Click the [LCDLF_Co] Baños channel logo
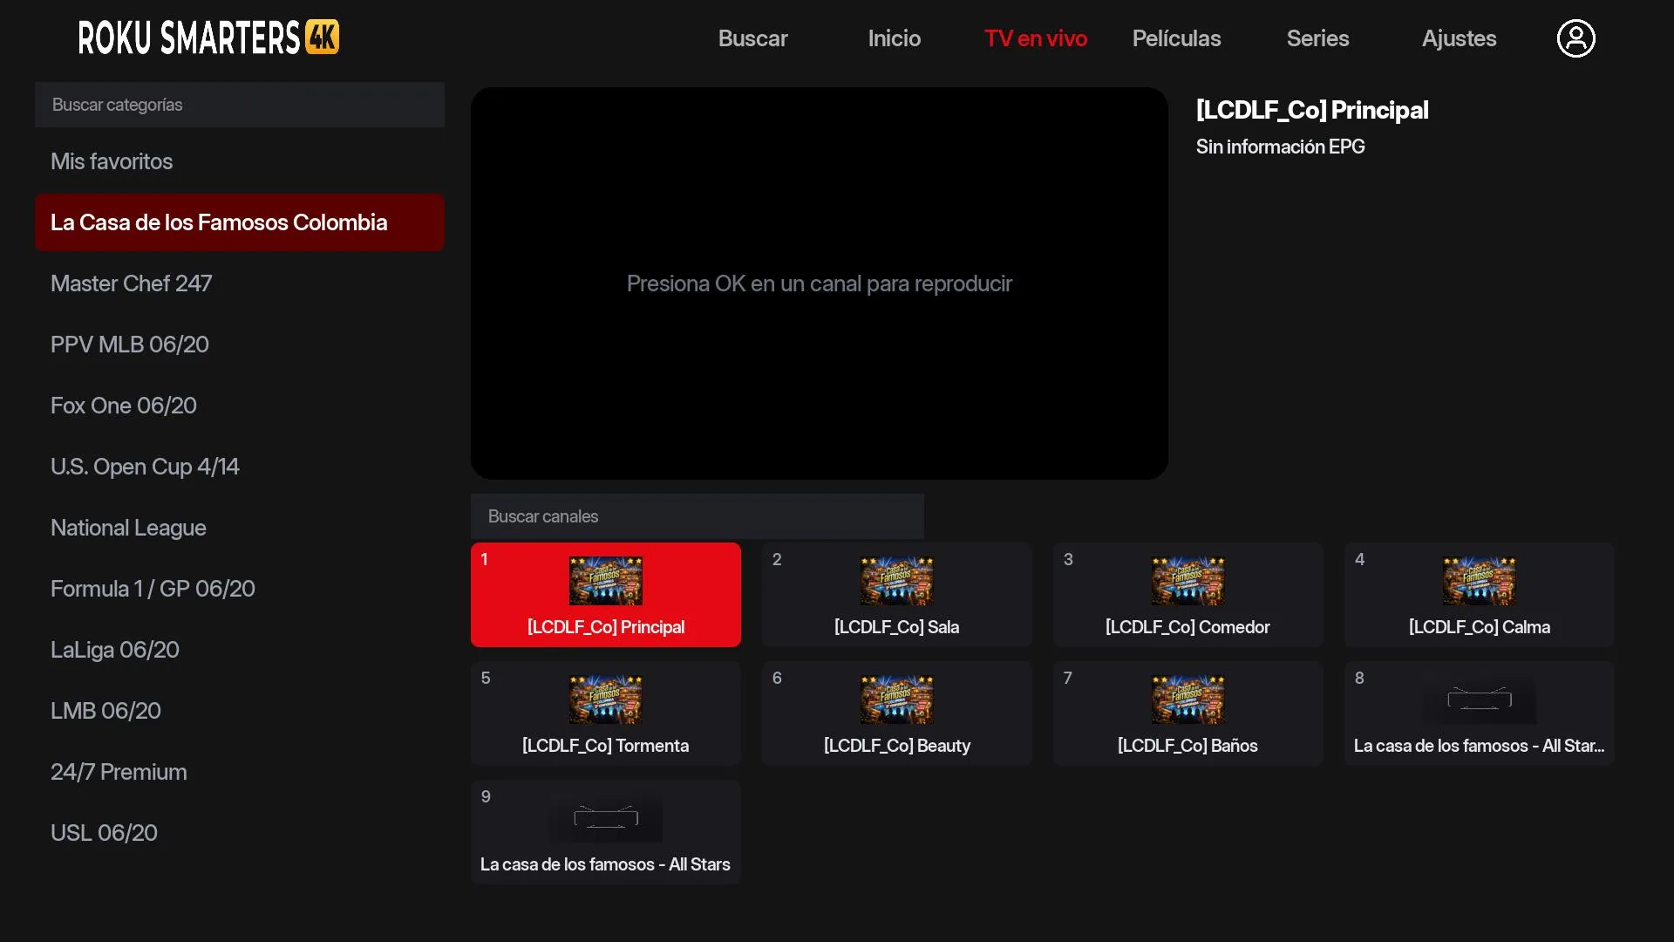1674x942 pixels. (1187, 700)
